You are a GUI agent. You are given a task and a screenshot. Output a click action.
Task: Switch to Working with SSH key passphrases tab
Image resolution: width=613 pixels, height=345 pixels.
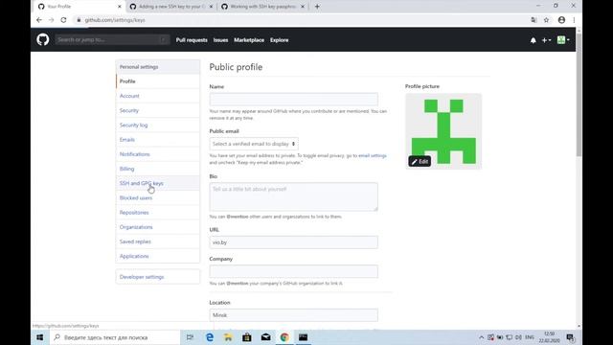tap(262, 7)
